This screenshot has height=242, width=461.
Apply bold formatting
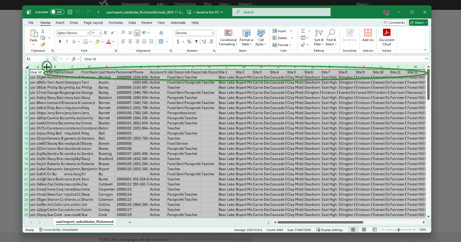(60, 42)
